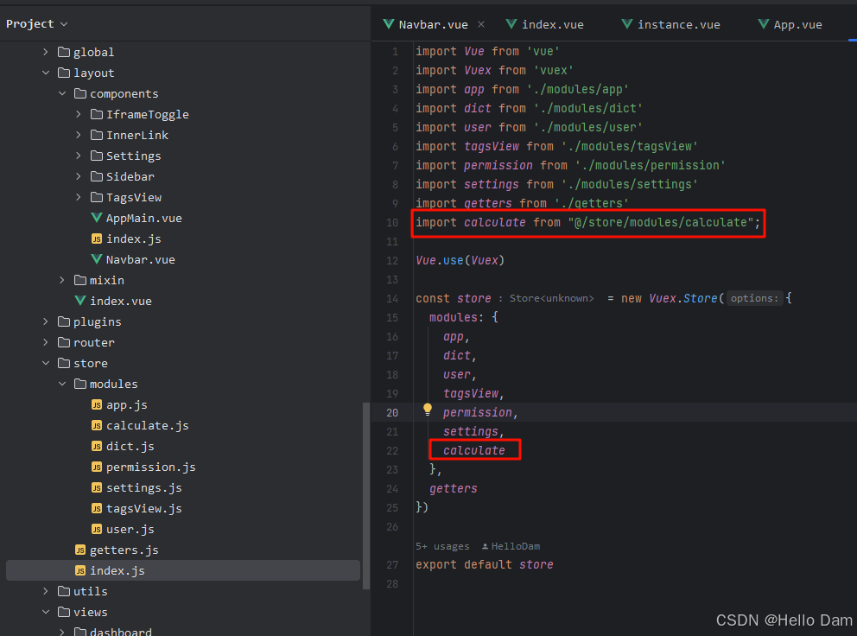Click the JS icon beside user.js
Viewport: 857px width, 636px height.
[x=97, y=530]
